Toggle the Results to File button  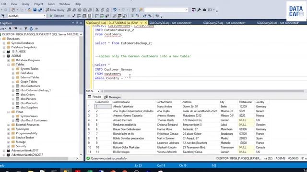tap(125, 16)
